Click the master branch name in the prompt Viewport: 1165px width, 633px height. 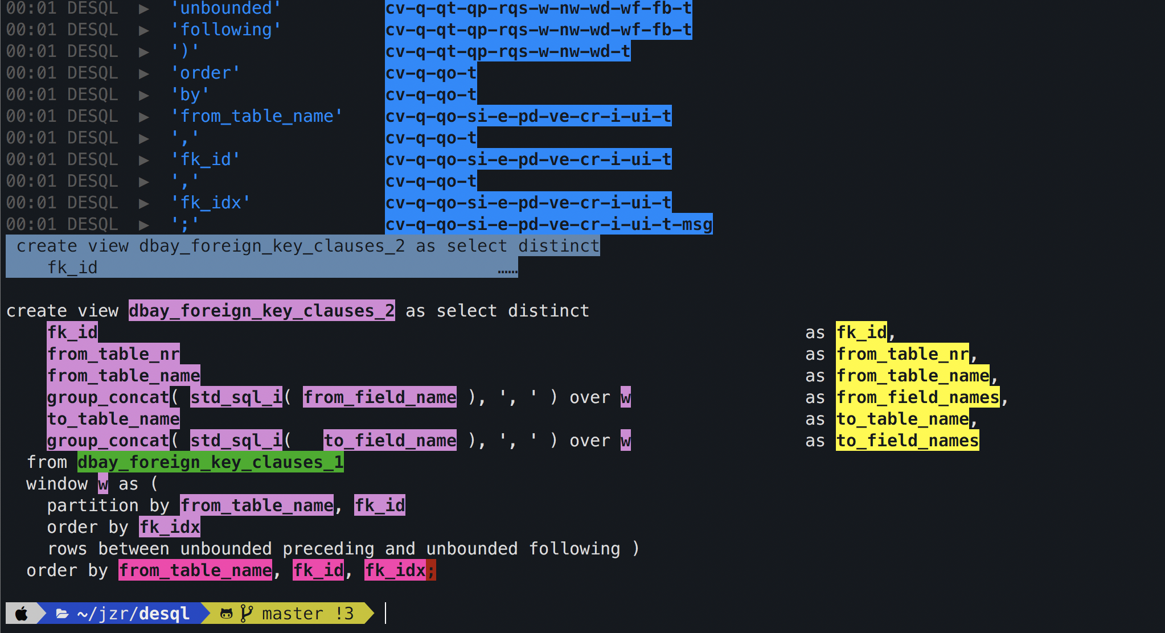pyautogui.click(x=292, y=614)
